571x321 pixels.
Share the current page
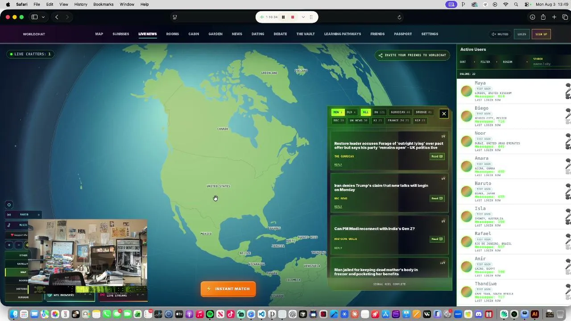point(543,17)
